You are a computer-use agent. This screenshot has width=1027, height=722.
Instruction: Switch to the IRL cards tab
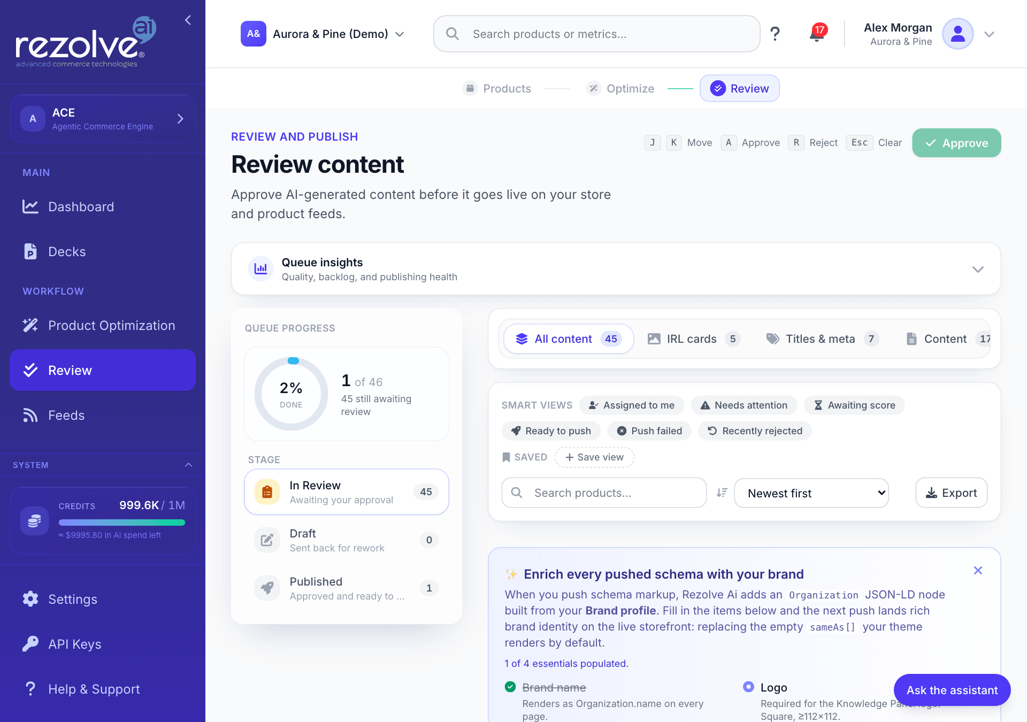pos(693,339)
